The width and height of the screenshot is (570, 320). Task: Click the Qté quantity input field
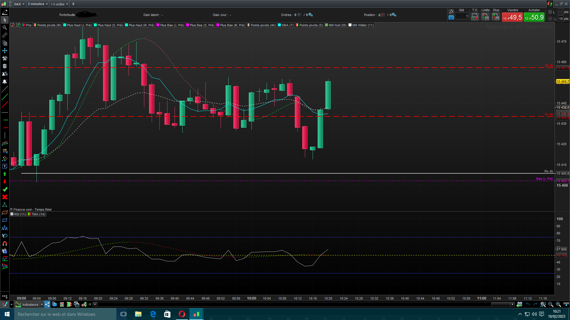tap(462, 16)
